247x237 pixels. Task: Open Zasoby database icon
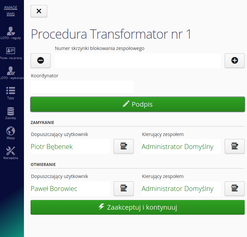pyautogui.click(x=11, y=113)
